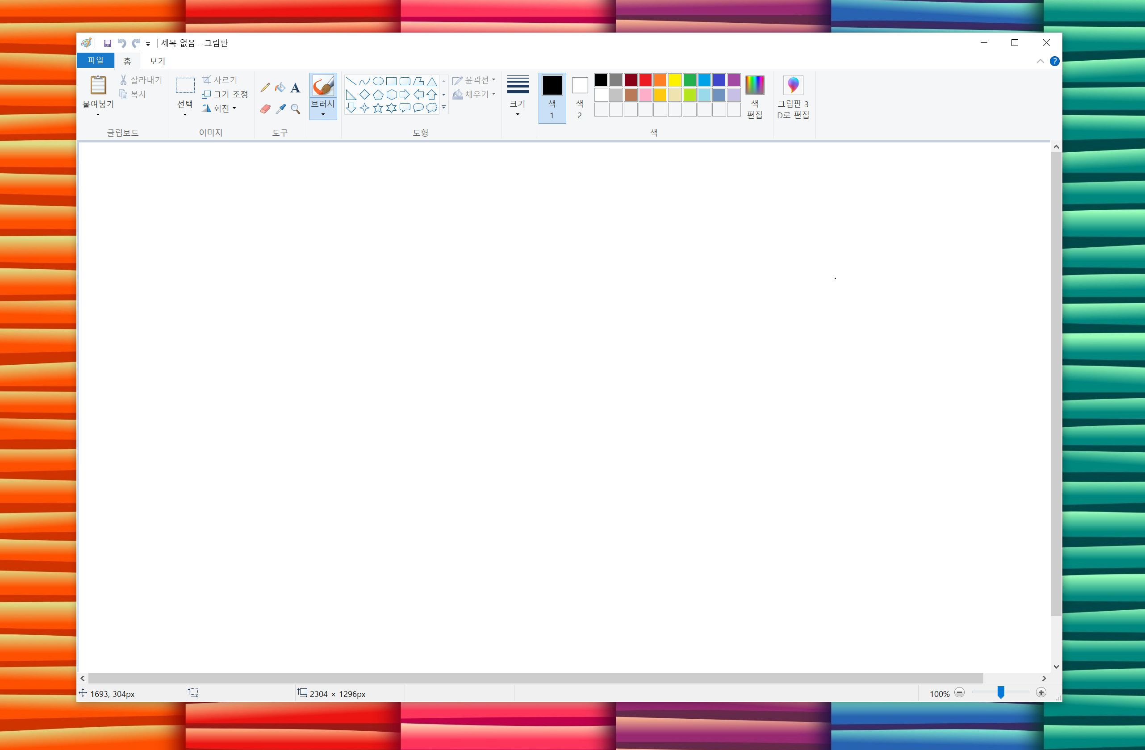Select the Magnifier tool
Image resolution: width=1145 pixels, height=750 pixels.
point(295,109)
